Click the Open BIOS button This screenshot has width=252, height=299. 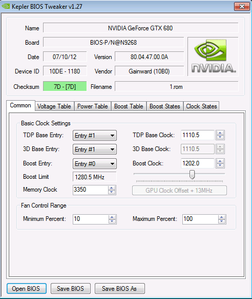27,289
